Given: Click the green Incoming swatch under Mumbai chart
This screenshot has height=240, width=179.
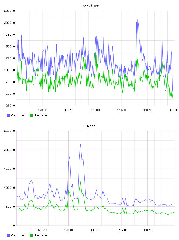Looking at the screenshot, I should click(x=32, y=235).
